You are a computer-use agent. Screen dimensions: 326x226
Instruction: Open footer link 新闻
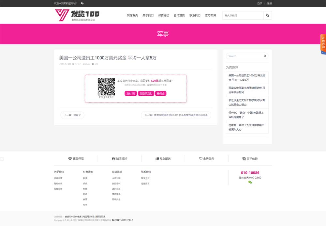85,178
